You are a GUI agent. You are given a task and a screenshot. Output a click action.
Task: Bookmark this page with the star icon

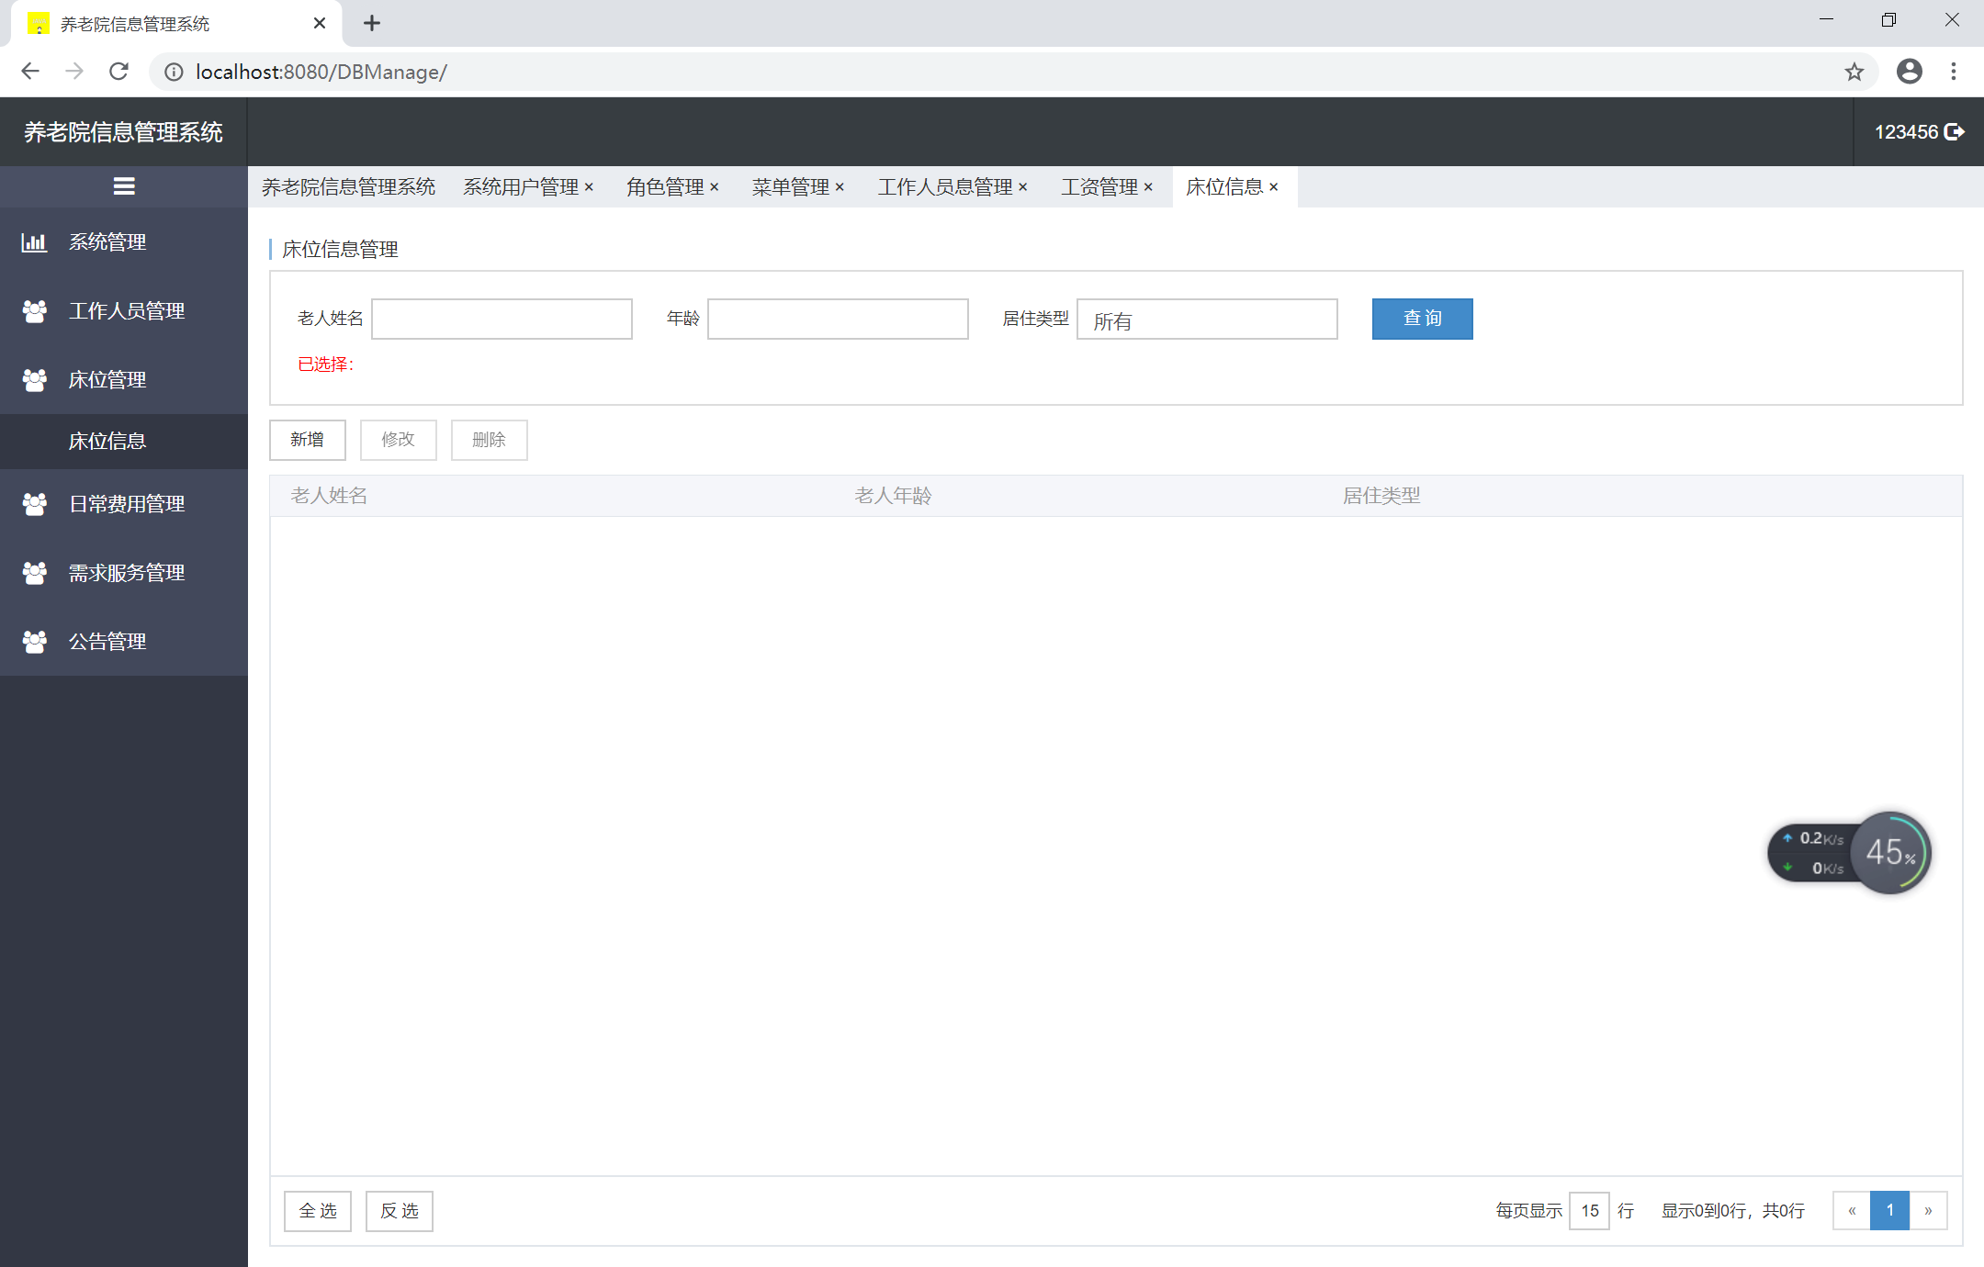[1854, 72]
